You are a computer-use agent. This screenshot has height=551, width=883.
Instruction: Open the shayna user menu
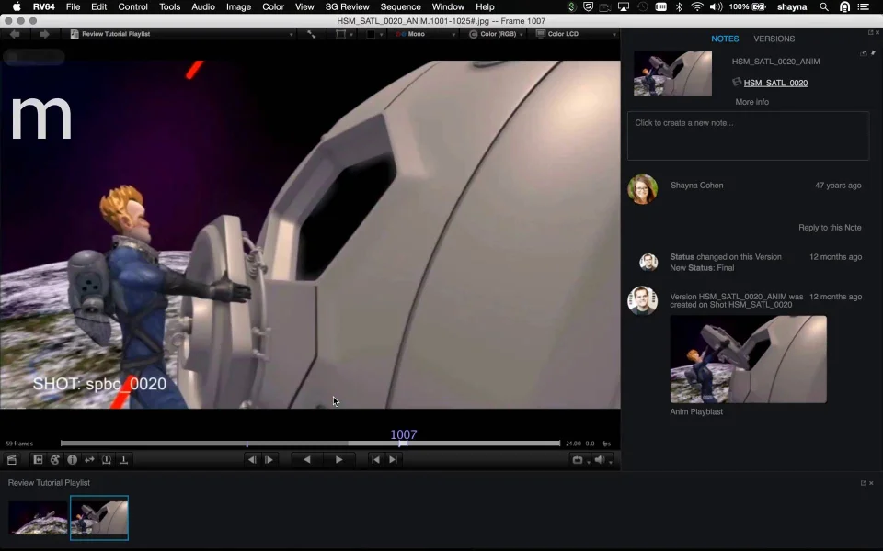tap(792, 6)
